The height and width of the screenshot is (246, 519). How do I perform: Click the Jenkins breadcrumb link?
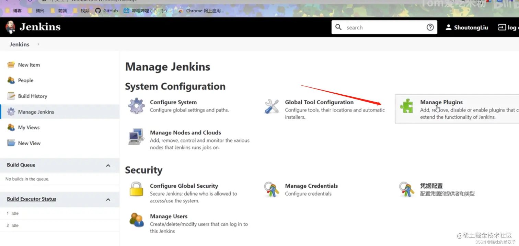tap(20, 44)
